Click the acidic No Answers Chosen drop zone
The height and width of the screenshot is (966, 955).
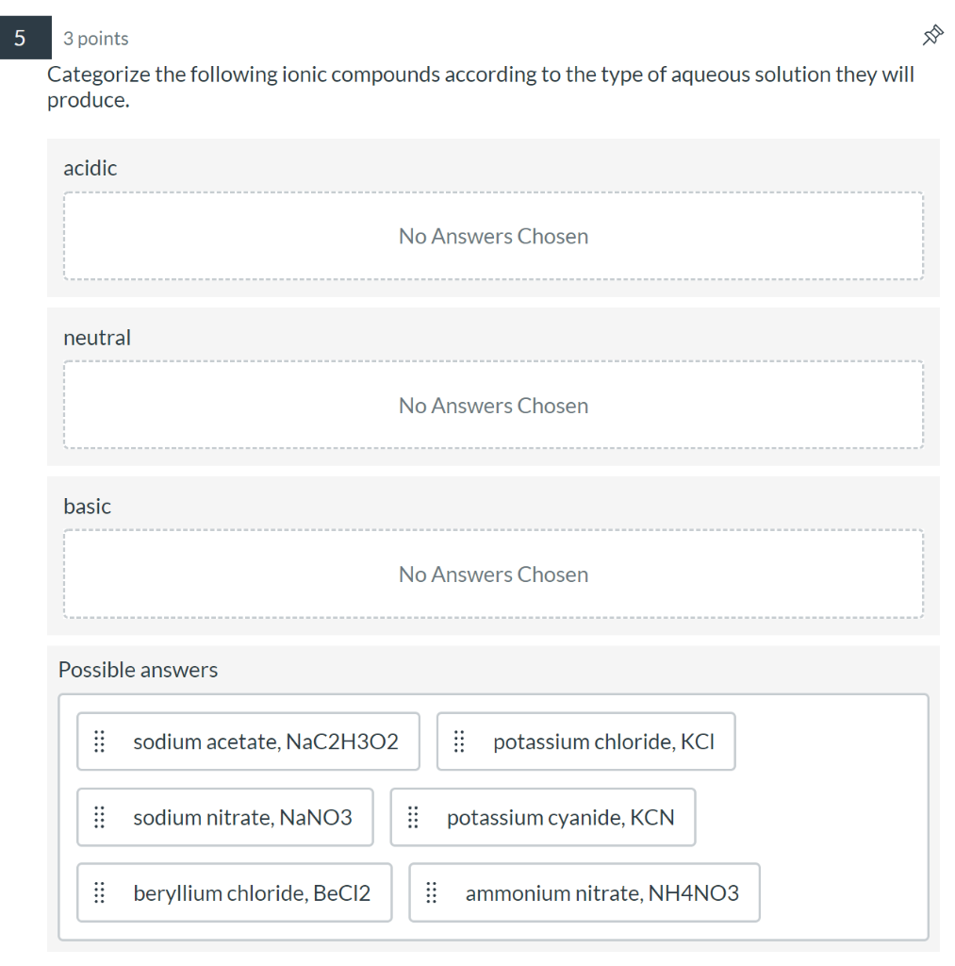[493, 236]
